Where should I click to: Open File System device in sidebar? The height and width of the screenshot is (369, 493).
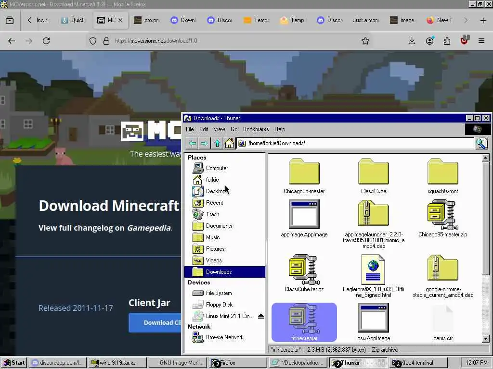coord(225,293)
